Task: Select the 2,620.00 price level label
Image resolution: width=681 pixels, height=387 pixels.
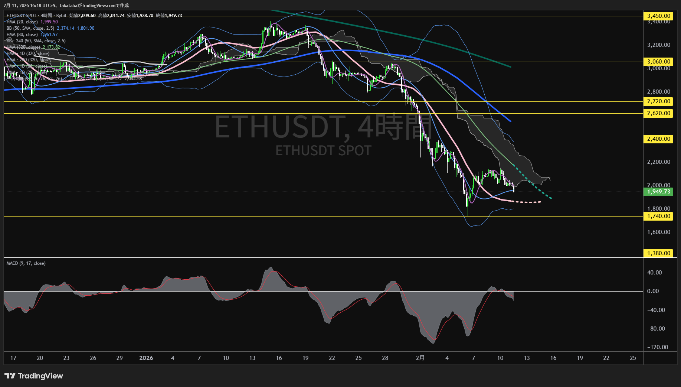Action: tap(658, 113)
